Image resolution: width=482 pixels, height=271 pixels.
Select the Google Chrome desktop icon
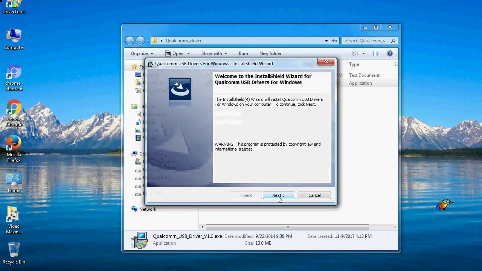click(x=14, y=113)
